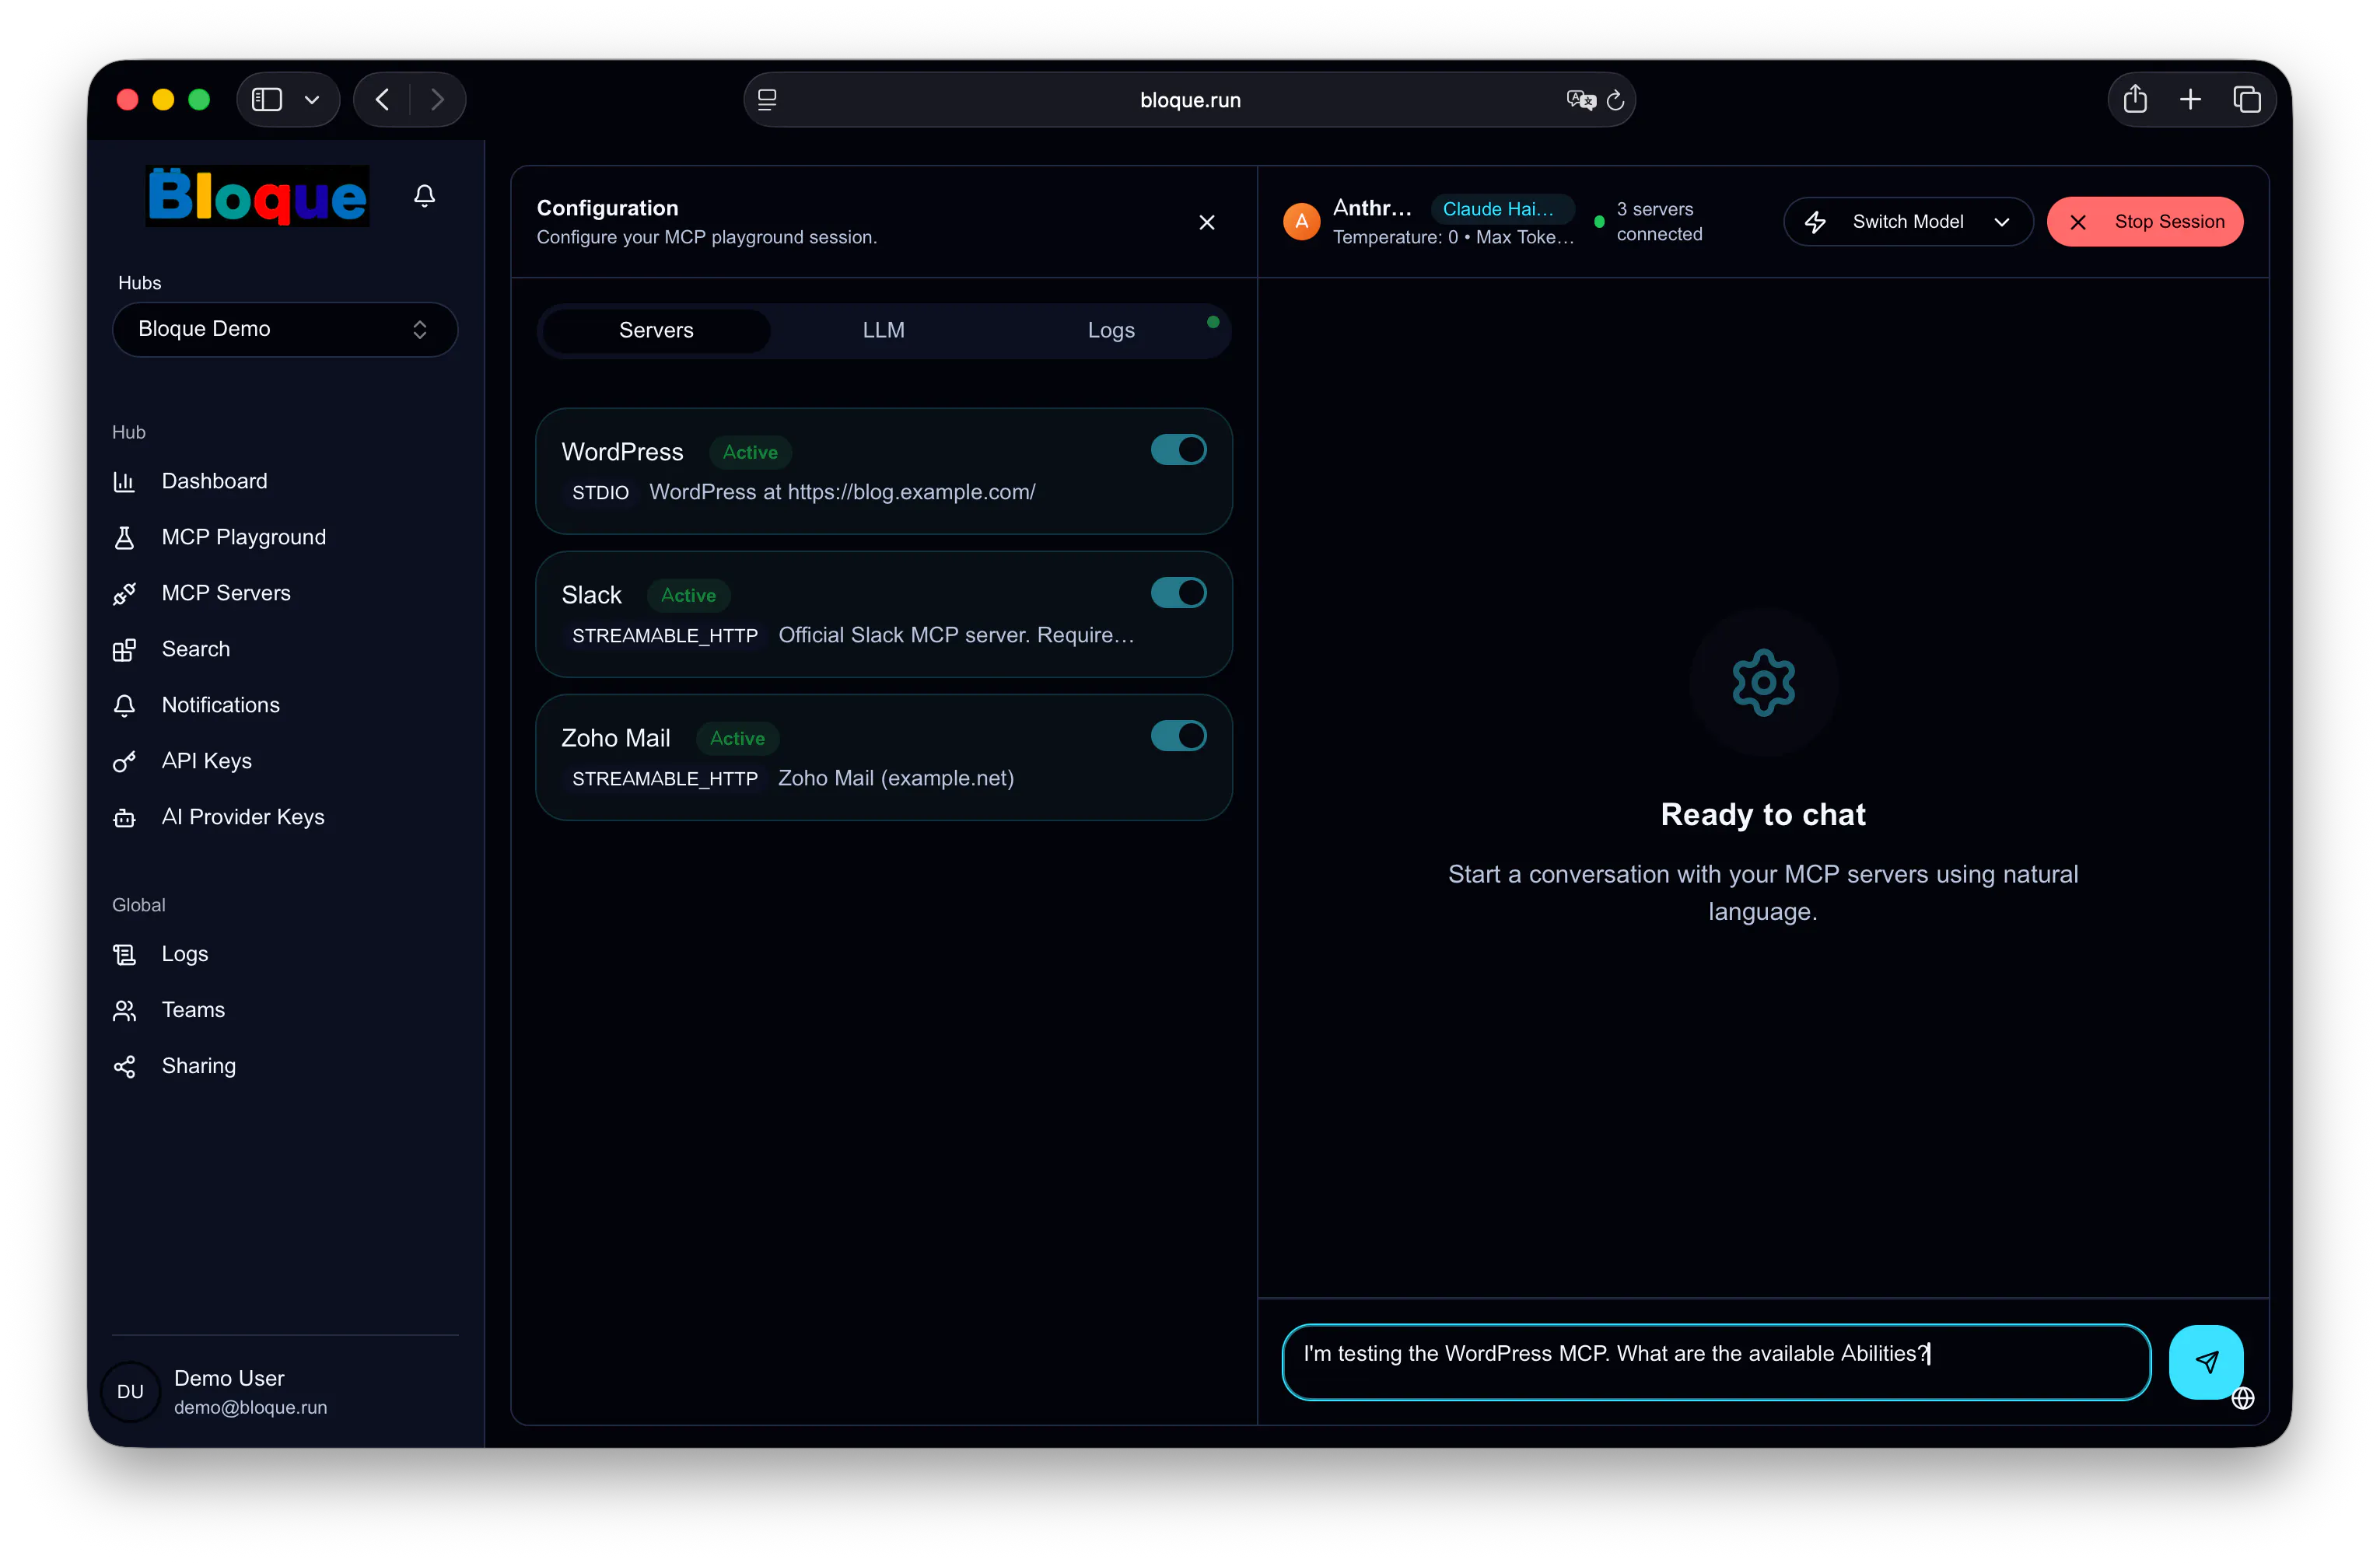Toggle the WordPress server switch

(x=1178, y=450)
